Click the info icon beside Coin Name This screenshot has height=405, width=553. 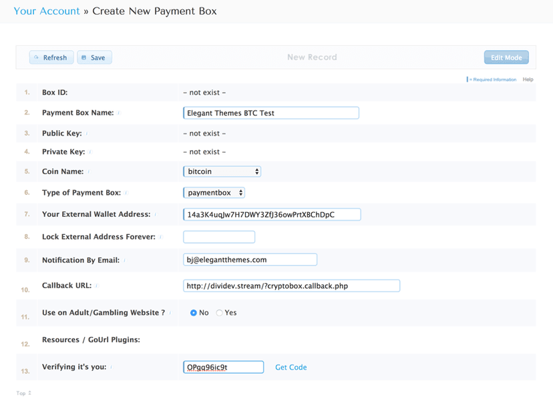pyautogui.click(x=90, y=171)
